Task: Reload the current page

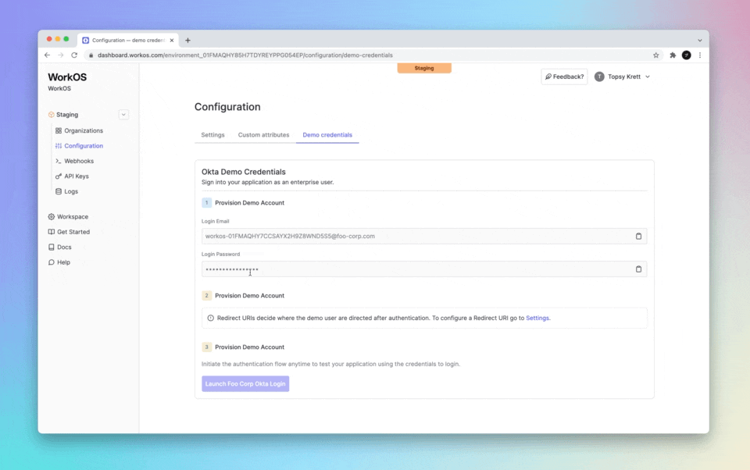Action: (74, 55)
